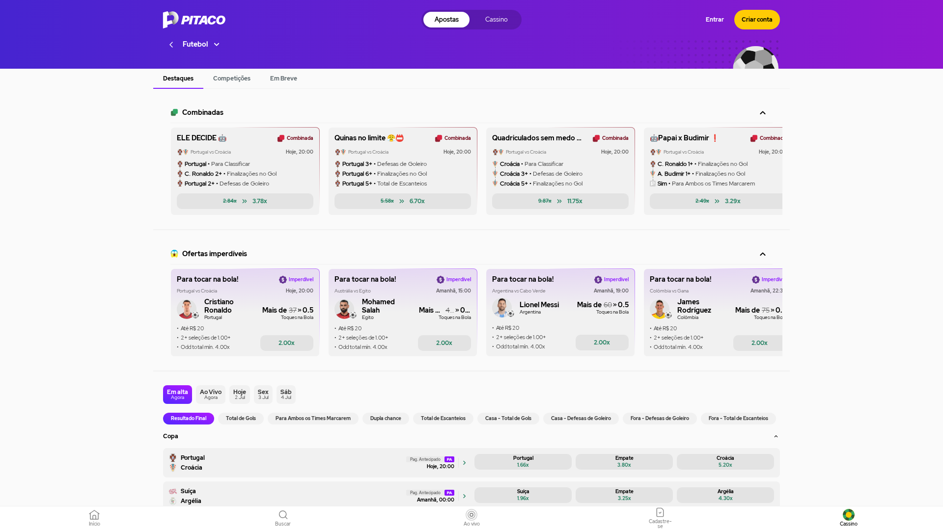Viewport: 943px width, 530px height.
Task: Open Buscar search icon in bottom bar
Action: tap(283, 515)
